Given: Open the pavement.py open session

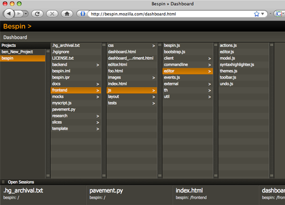Looking at the screenshot, I should (x=129, y=195).
